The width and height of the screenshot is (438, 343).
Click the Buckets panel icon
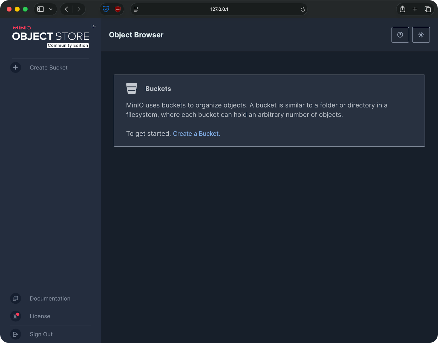(132, 88)
